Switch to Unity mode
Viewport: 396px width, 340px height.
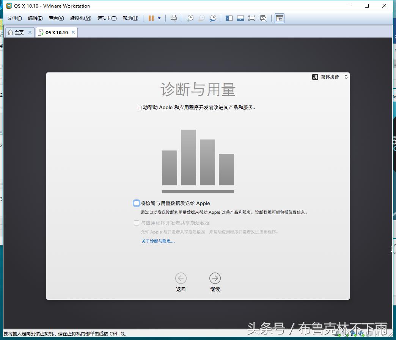(x=263, y=18)
